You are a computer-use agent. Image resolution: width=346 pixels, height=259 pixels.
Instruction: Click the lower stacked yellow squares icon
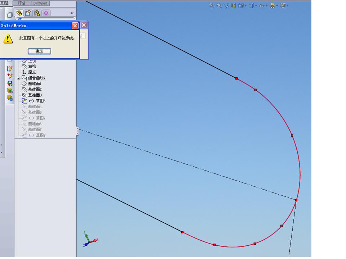tap(10, 98)
